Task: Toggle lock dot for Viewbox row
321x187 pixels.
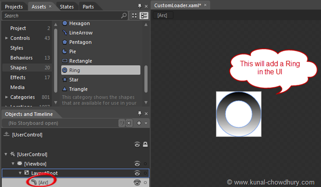Action: pyautogui.click(x=145, y=163)
